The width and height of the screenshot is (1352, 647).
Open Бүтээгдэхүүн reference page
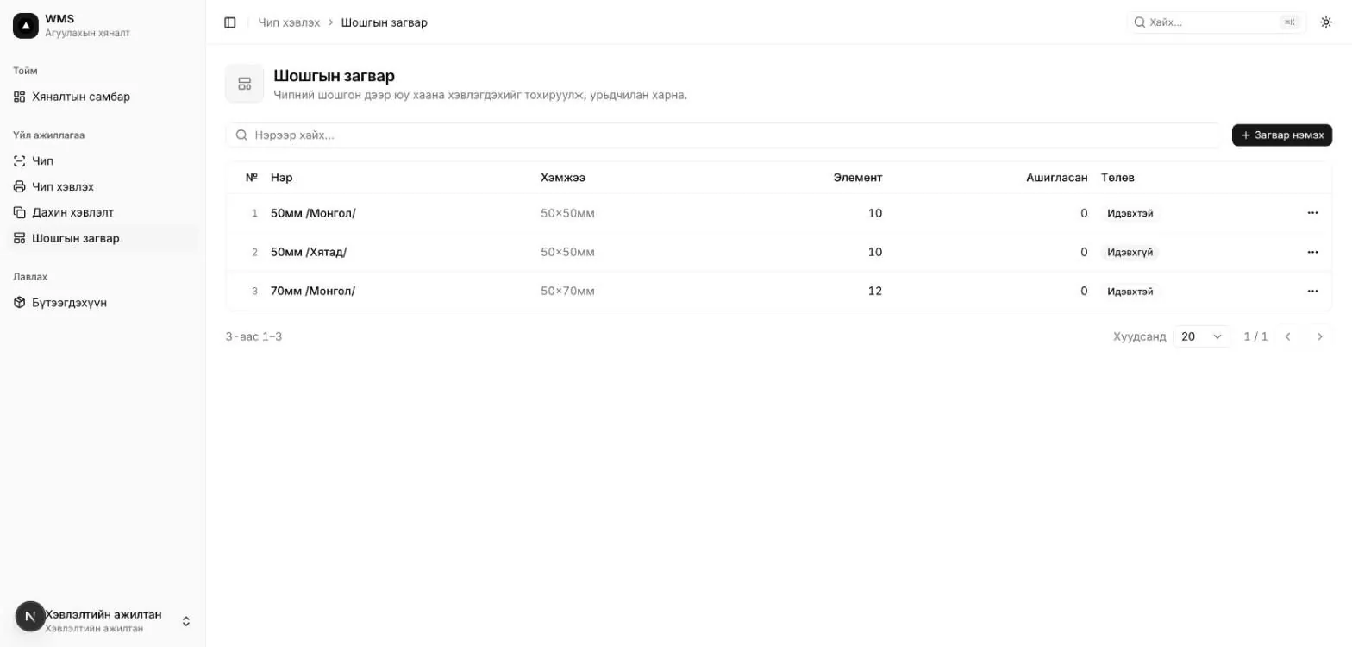click(103, 303)
